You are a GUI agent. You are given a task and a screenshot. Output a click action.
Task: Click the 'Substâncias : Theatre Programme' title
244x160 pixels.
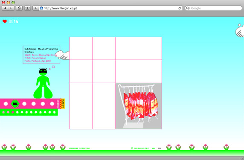(x=41, y=49)
